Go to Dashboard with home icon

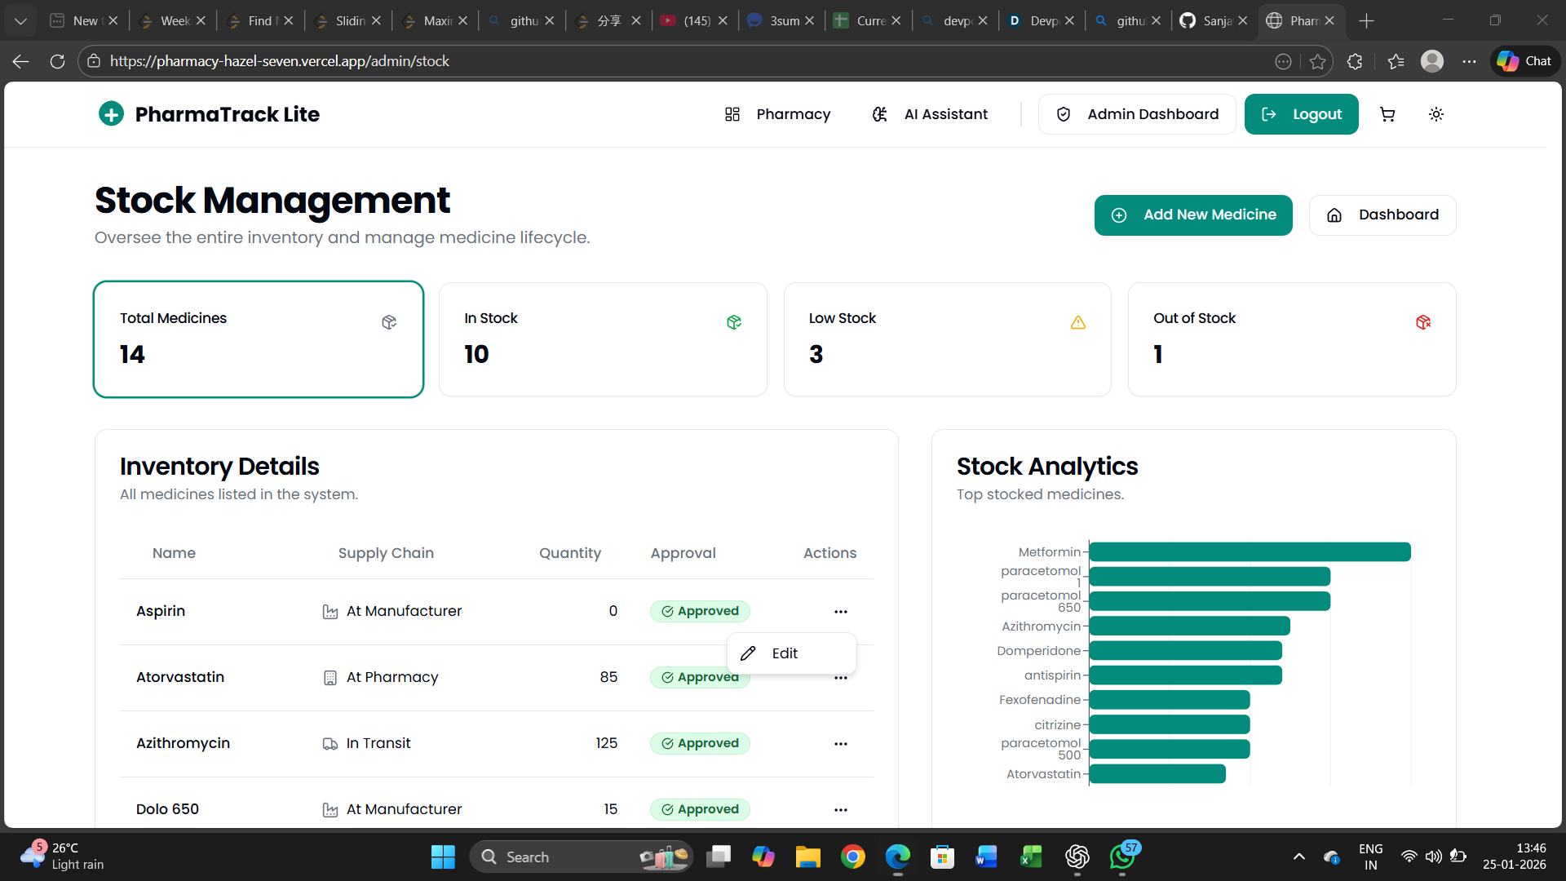(x=1382, y=215)
